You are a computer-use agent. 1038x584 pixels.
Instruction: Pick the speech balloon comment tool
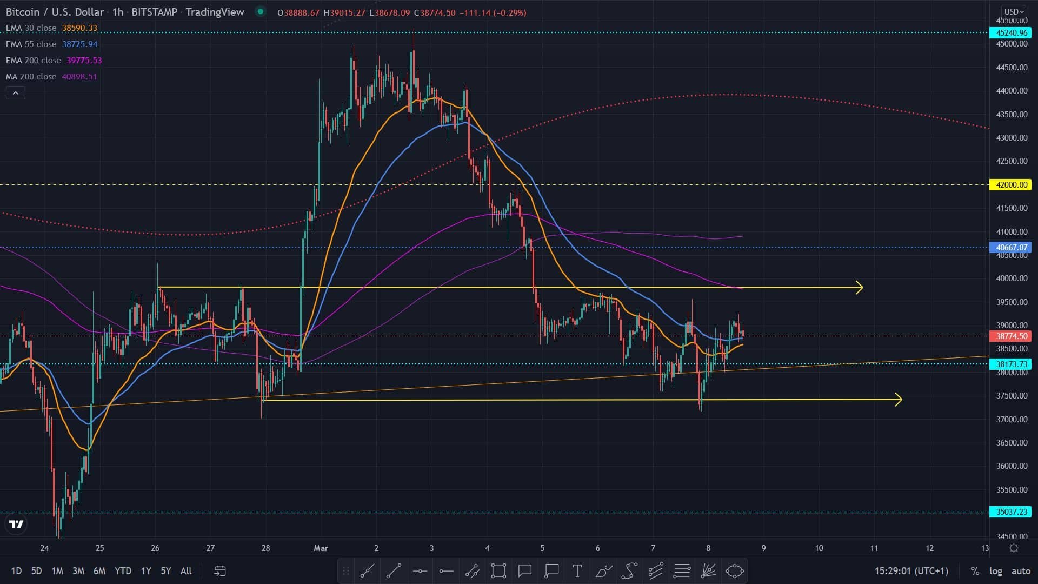coord(525,570)
